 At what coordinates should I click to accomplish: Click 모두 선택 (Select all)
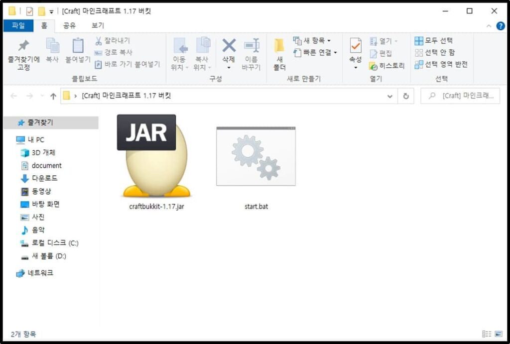click(434, 41)
